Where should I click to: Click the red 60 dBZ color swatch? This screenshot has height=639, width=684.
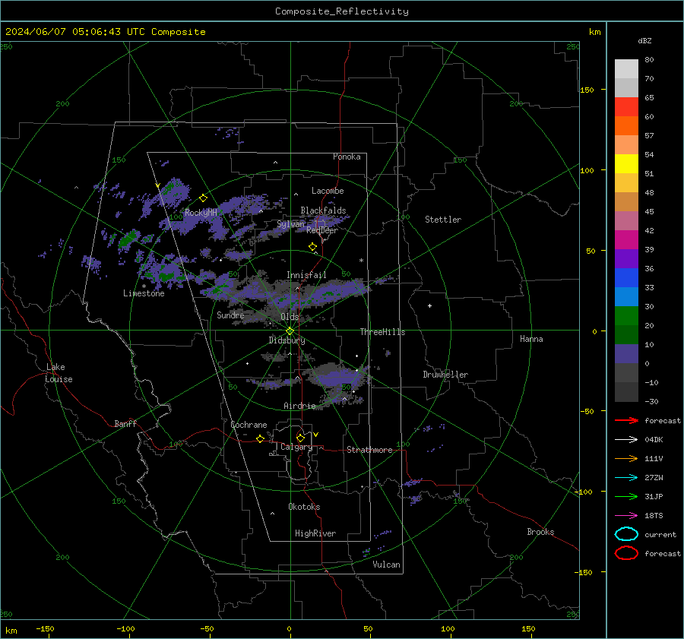(x=626, y=107)
